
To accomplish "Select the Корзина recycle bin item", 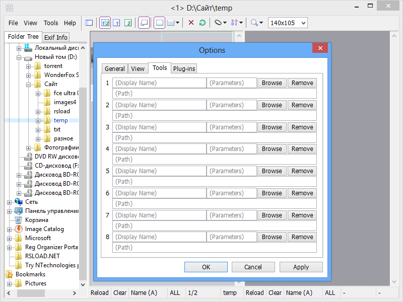I will (x=36, y=220).
